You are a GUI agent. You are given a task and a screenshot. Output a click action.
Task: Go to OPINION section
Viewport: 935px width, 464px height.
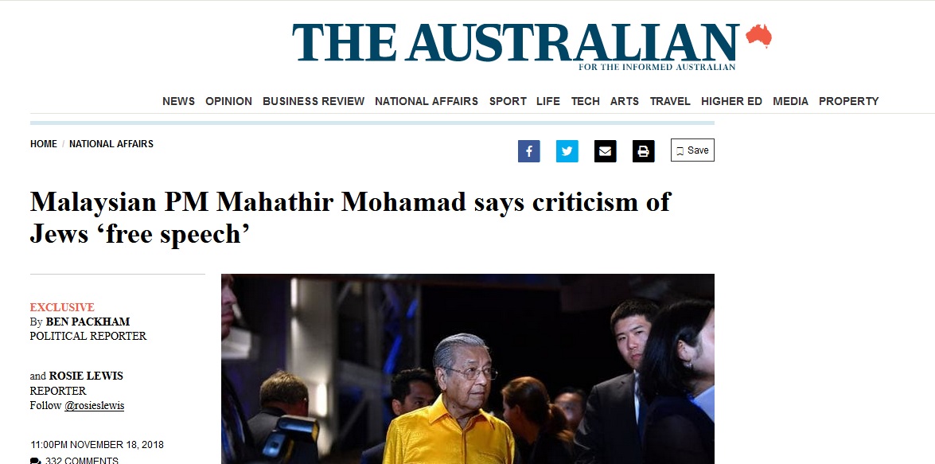(228, 101)
